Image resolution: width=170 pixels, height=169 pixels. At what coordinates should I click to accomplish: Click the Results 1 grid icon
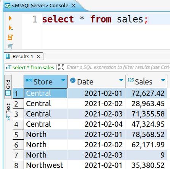8,56
